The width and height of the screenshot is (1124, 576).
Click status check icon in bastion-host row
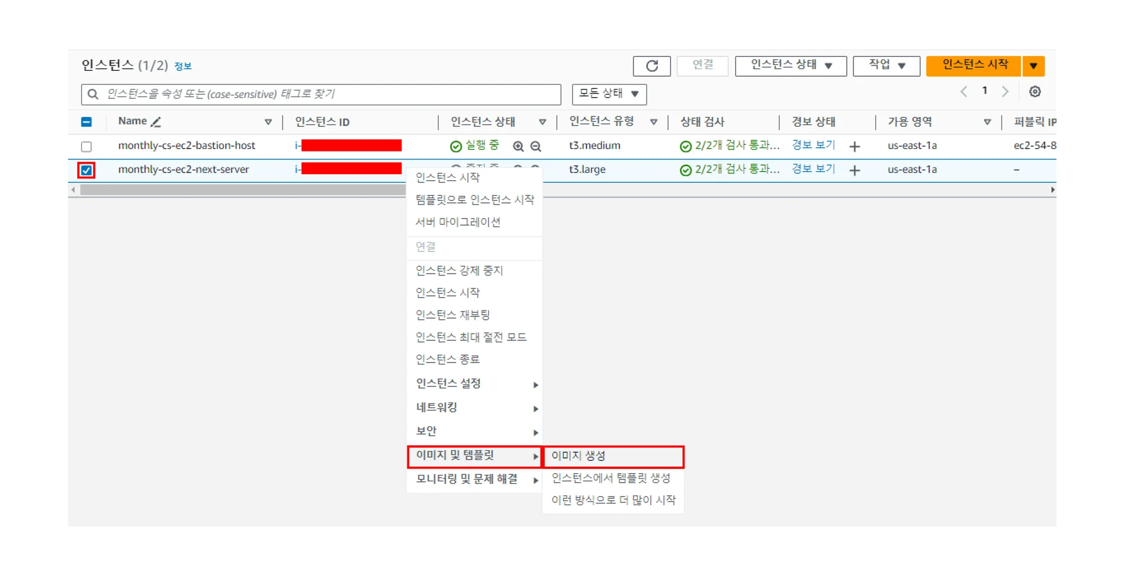[x=686, y=146]
